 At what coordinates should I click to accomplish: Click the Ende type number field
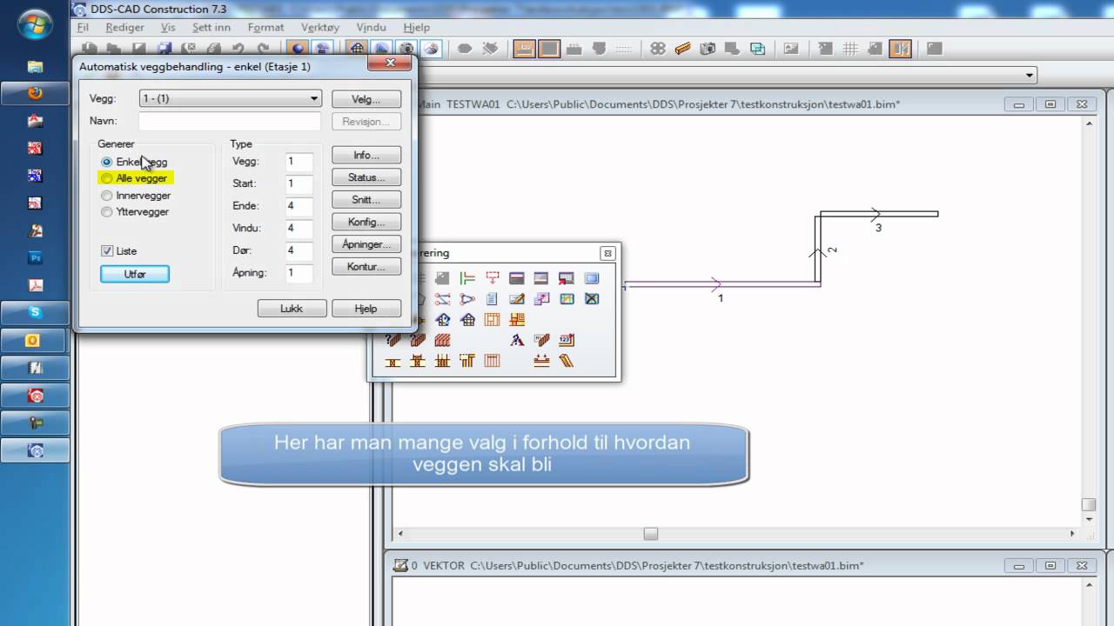point(299,206)
